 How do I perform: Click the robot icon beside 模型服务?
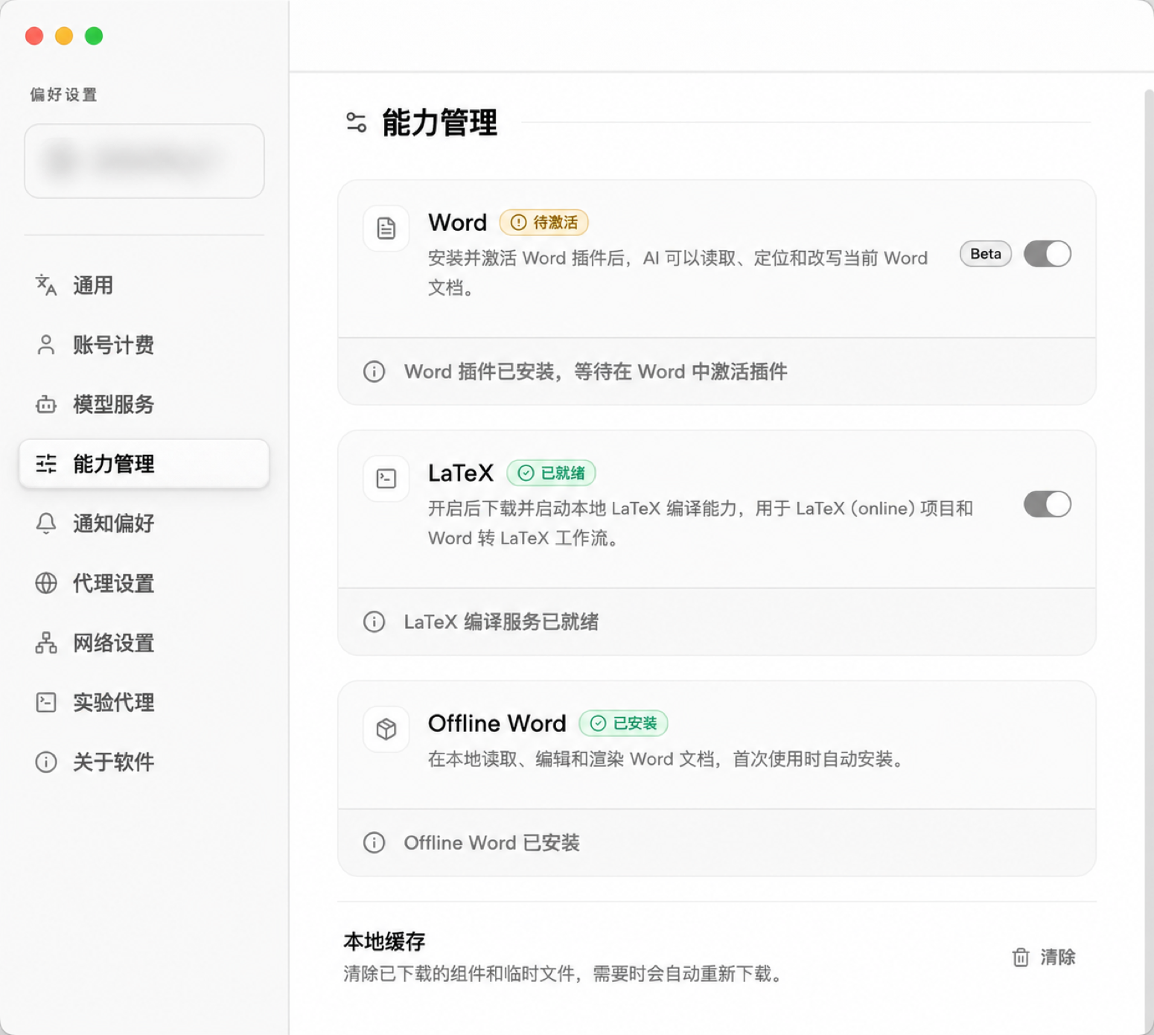(46, 404)
